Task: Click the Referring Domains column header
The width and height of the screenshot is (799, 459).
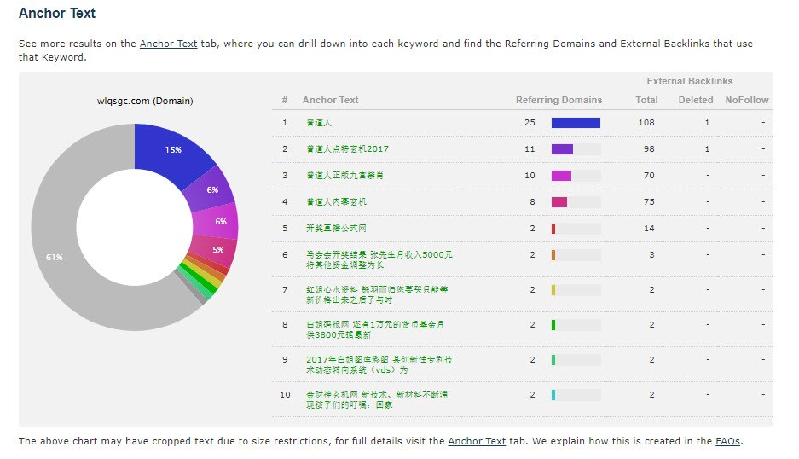Action: (x=559, y=100)
